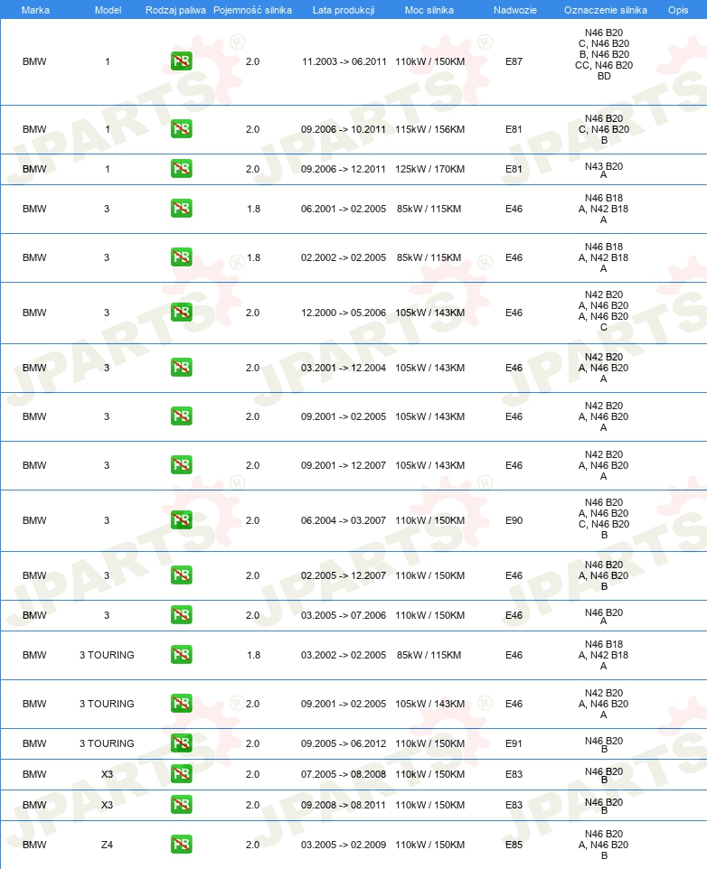The image size is (707, 869).
Task: Click fuel icon in X3 07.2005 -> 08.2008 row
Action: click(x=182, y=773)
